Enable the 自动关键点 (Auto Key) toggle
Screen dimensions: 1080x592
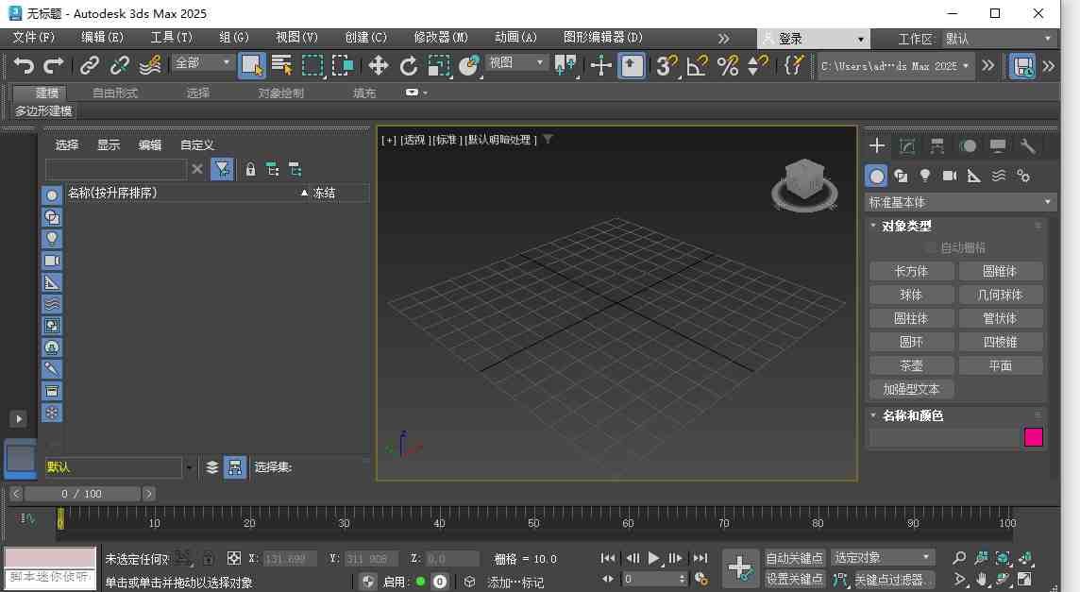(x=794, y=557)
